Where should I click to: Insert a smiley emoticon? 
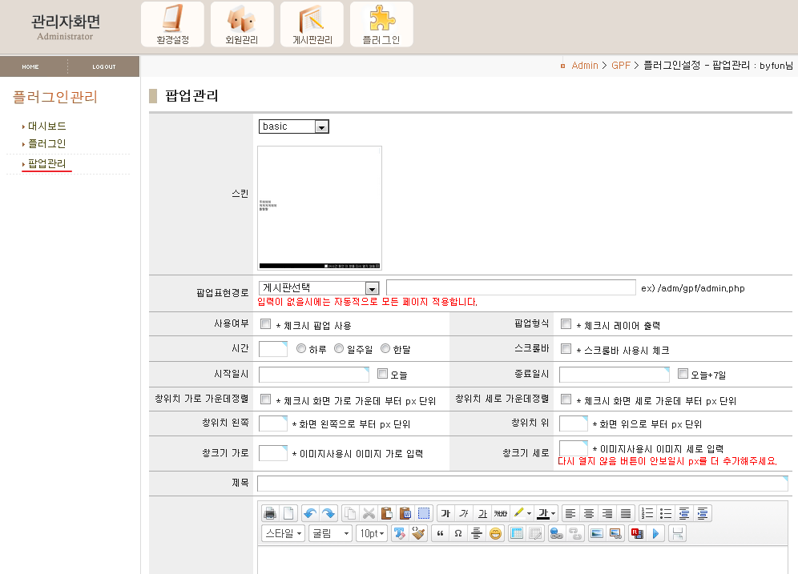coord(495,534)
